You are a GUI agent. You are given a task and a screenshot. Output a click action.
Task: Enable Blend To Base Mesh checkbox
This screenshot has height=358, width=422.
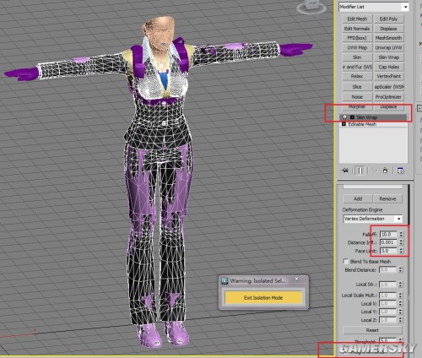[345, 261]
